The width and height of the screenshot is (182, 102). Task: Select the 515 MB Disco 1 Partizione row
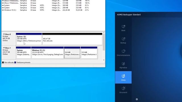46,3
